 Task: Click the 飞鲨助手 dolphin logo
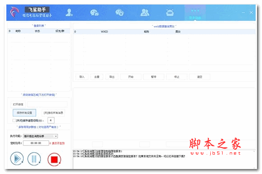[x=15, y=12]
